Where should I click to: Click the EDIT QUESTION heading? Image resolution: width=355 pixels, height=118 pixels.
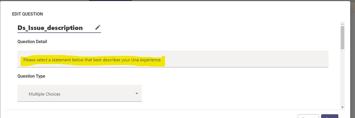click(27, 14)
